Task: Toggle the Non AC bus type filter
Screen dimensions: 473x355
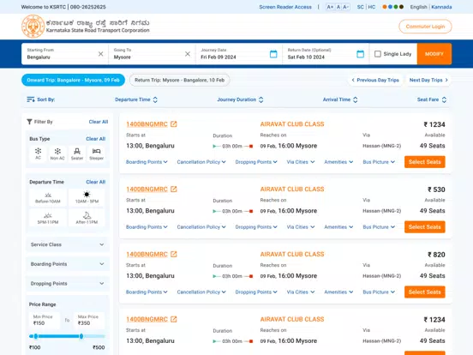Action: click(x=57, y=153)
